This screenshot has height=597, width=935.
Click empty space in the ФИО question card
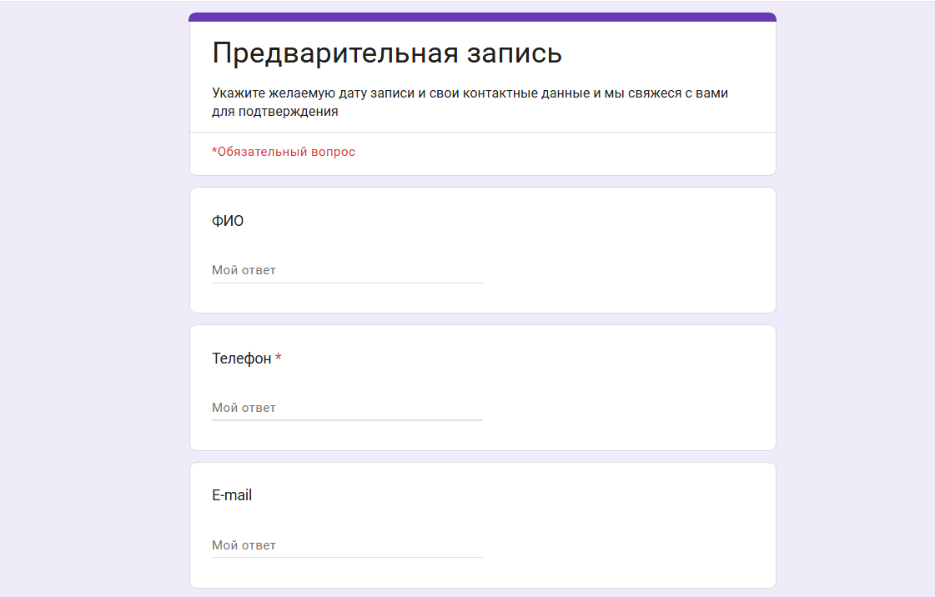(x=626, y=250)
